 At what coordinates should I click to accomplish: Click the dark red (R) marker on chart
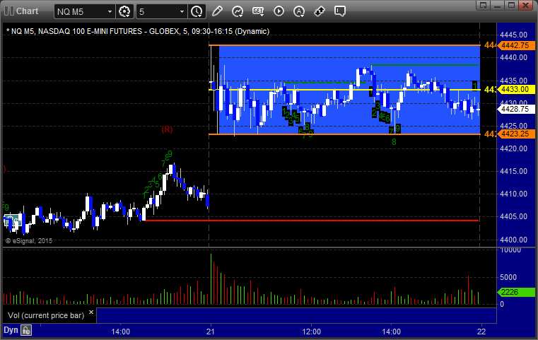click(x=167, y=129)
